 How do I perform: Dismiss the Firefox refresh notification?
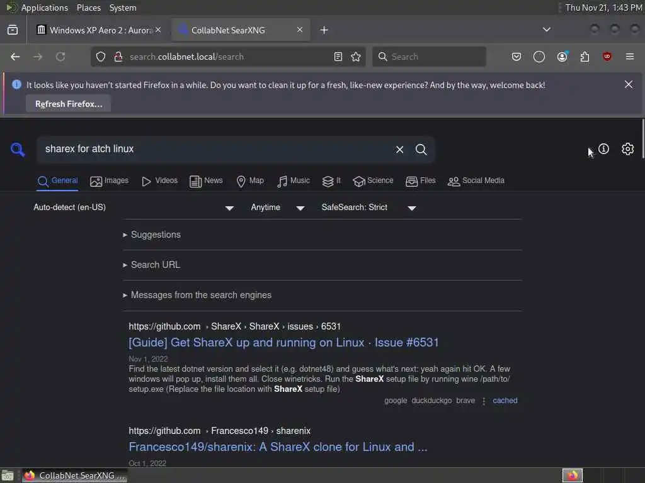629,84
